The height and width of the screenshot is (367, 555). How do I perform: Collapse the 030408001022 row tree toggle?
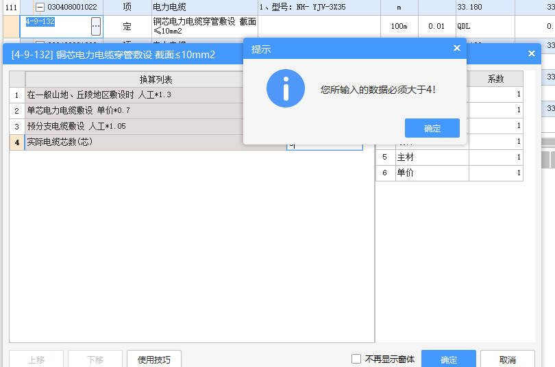click(40, 7)
